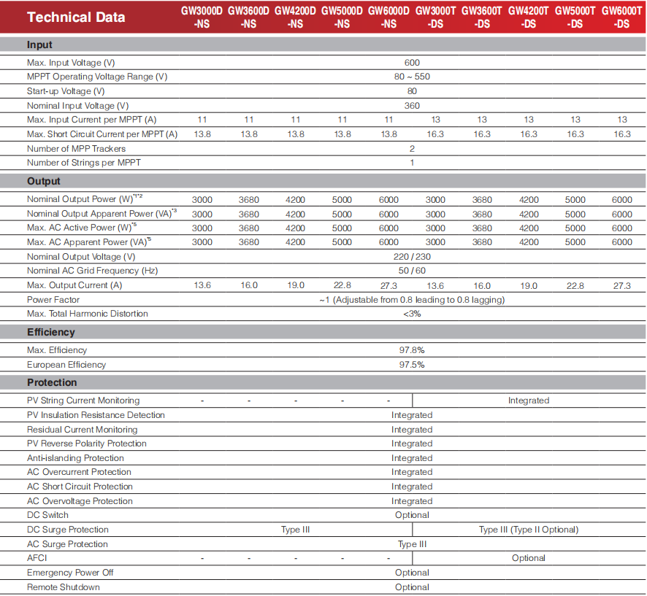The image size is (647, 596).
Task: Click the 'Nominal Output Apparent Power (VA)' label
Action: [x=102, y=213]
